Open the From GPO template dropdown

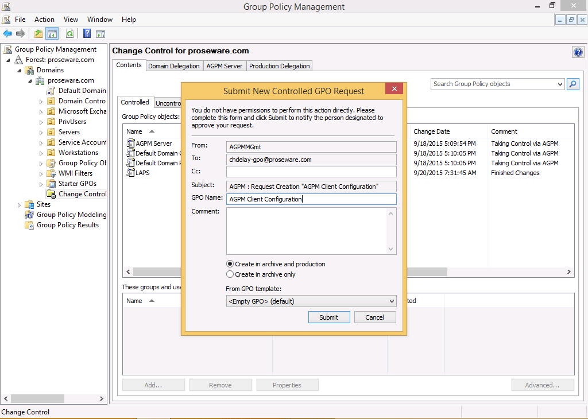coord(392,301)
